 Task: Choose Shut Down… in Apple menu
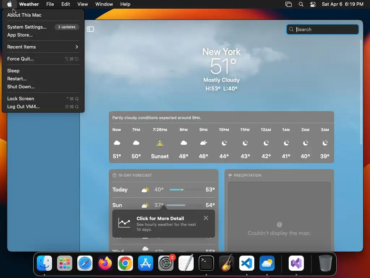[x=43, y=87]
